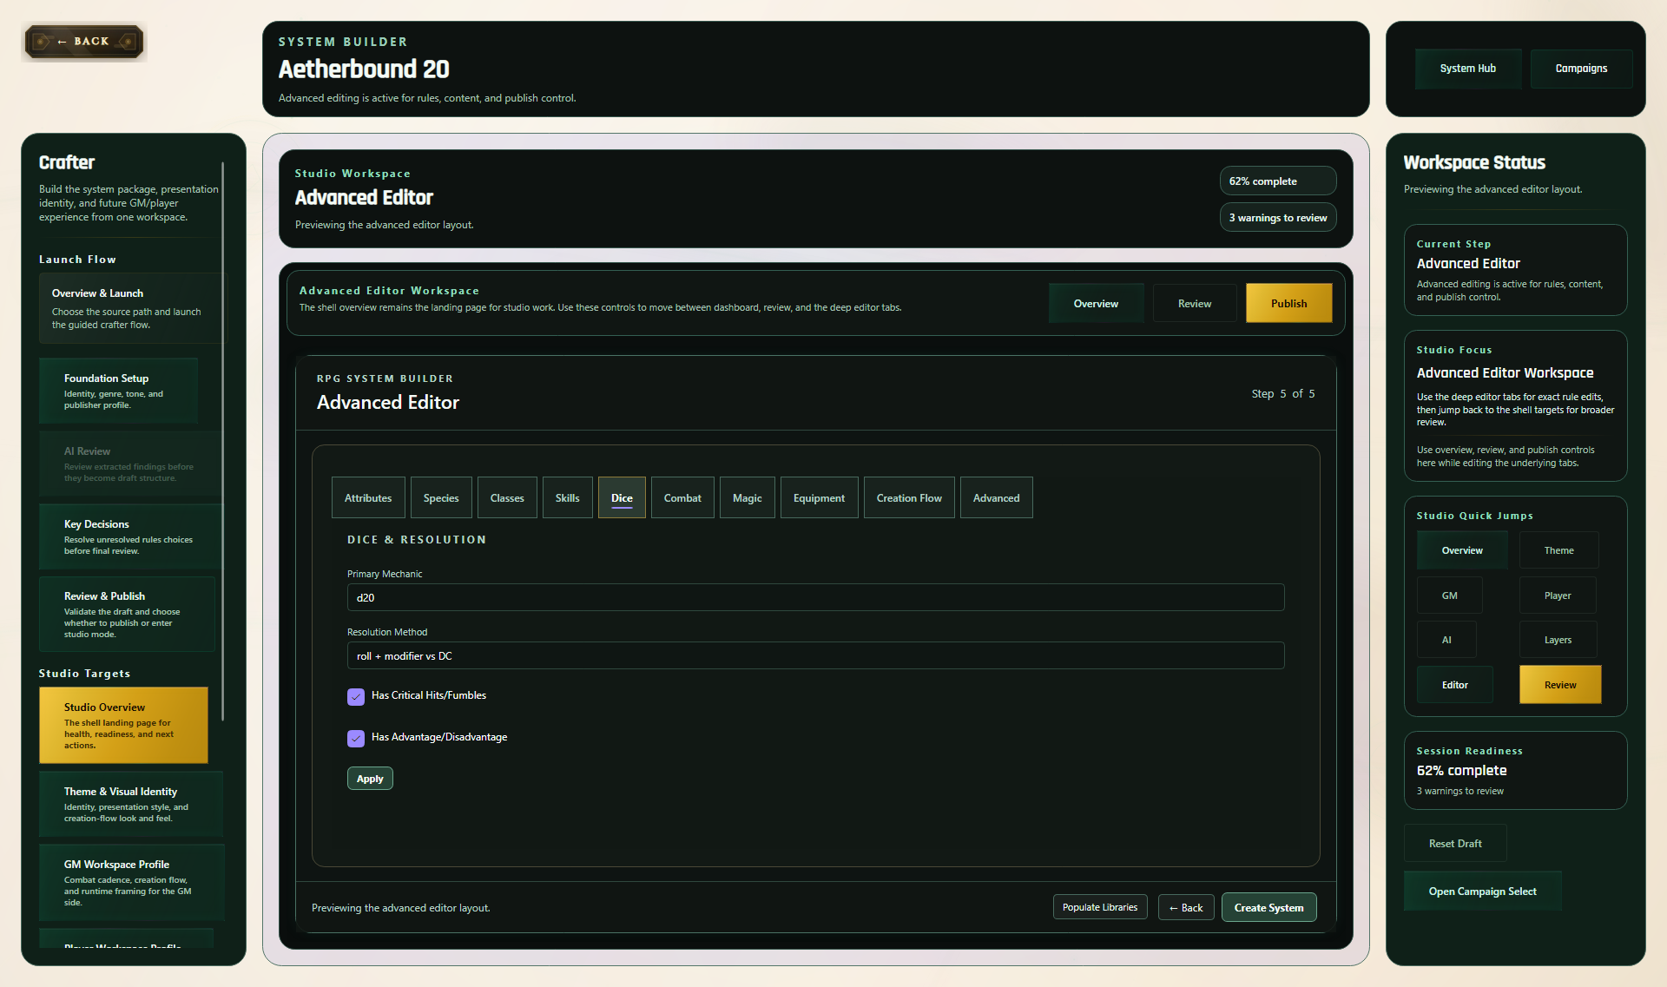Open the Combat editor tab
Image resolution: width=1667 pixels, height=987 pixels.
(682, 497)
